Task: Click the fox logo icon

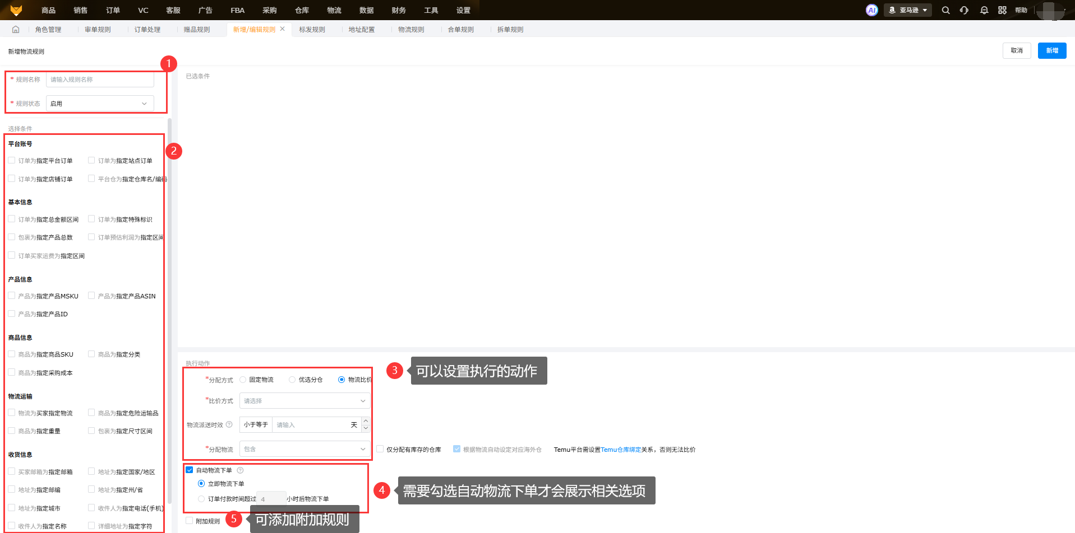Action: click(16, 10)
